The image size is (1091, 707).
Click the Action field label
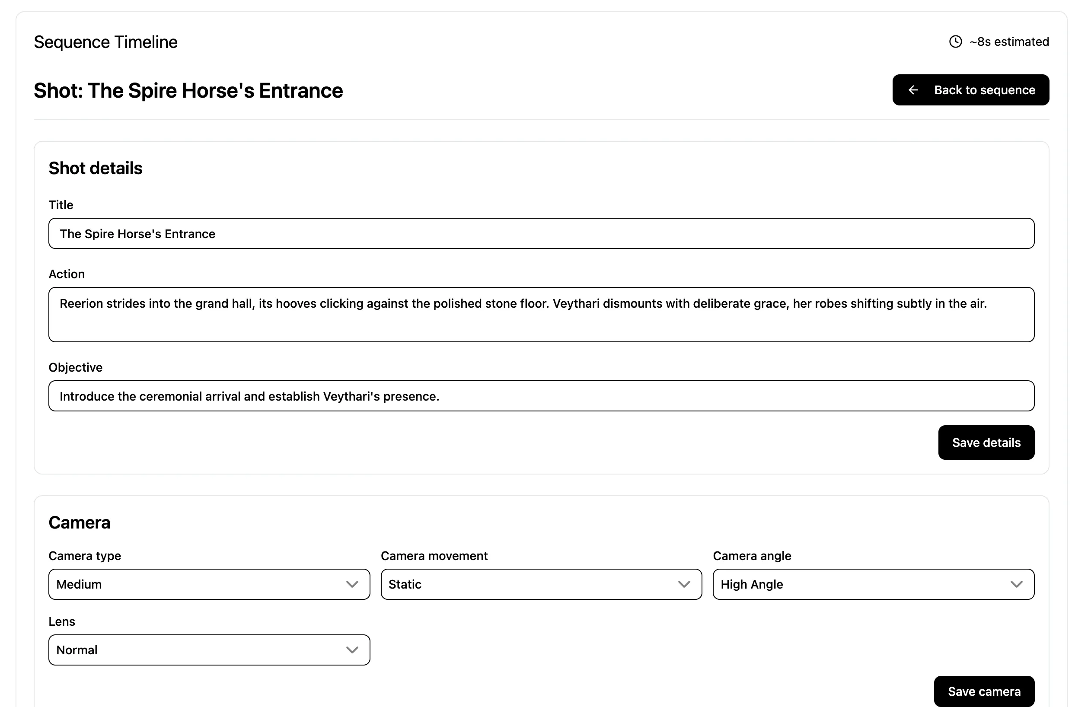(x=67, y=274)
